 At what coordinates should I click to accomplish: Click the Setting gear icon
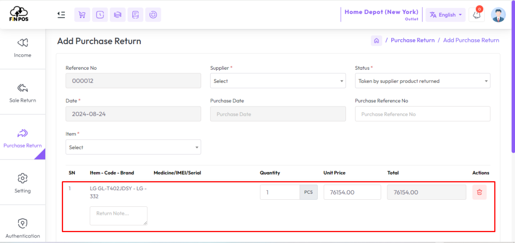[23, 178]
